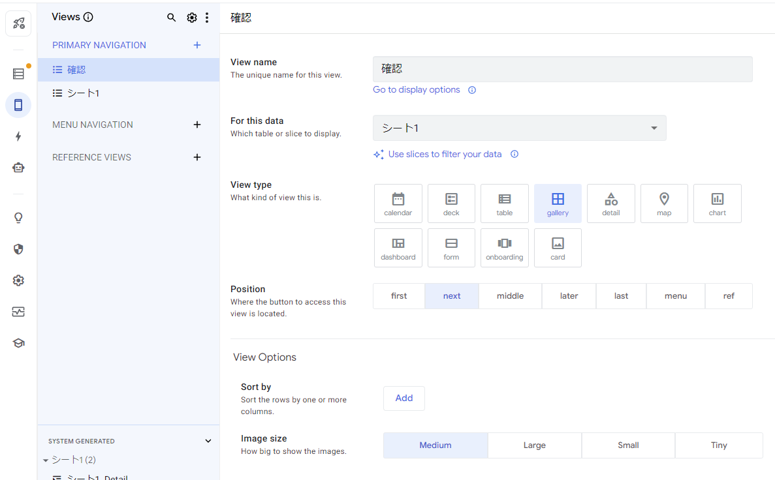Search views using the magnifier icon
The width and height of the screenshot is (775, 480).
tap(171, 18)
